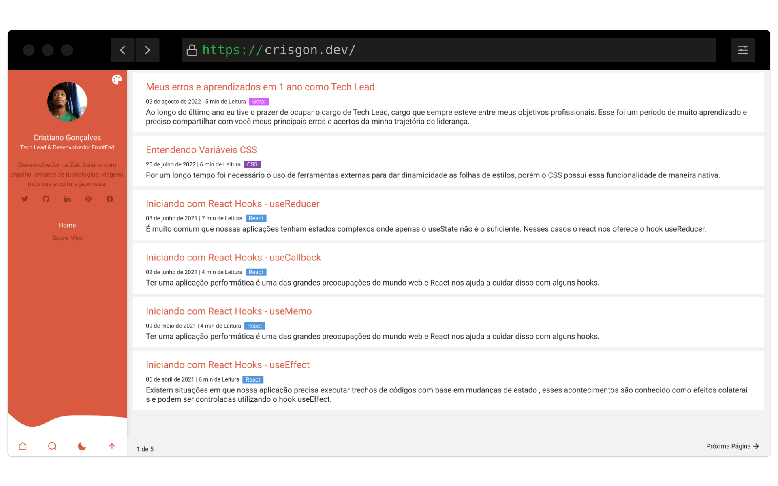Click the '1 de 5' page indicator
Image resolution: width=778 pixels, height=486 pixels.
pyautogui.click(x=145, y=449)
